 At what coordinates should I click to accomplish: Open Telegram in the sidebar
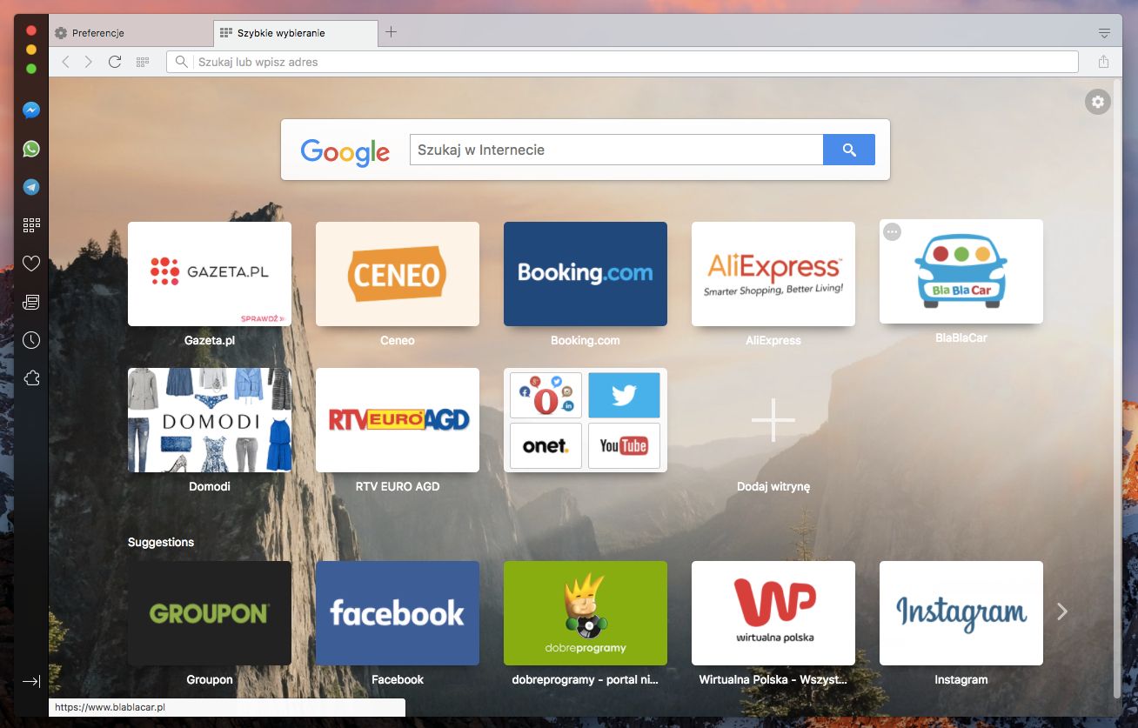31,187
